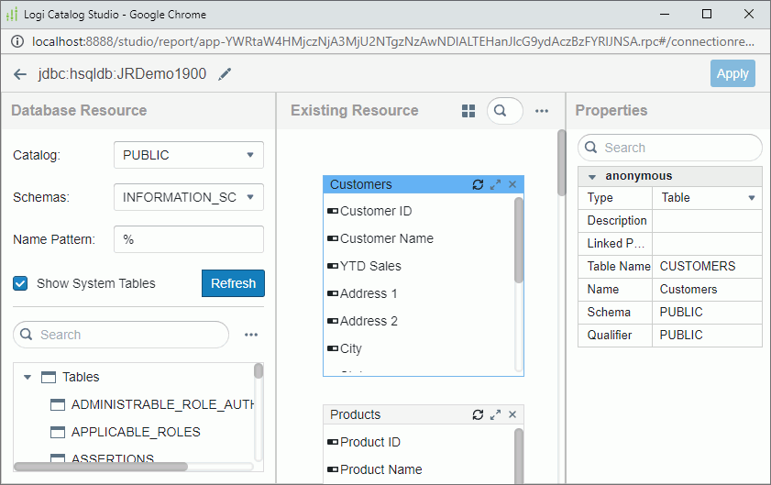Click the Tables folder icon
This screenshot has height=485, width=771.
click(49, 378)
